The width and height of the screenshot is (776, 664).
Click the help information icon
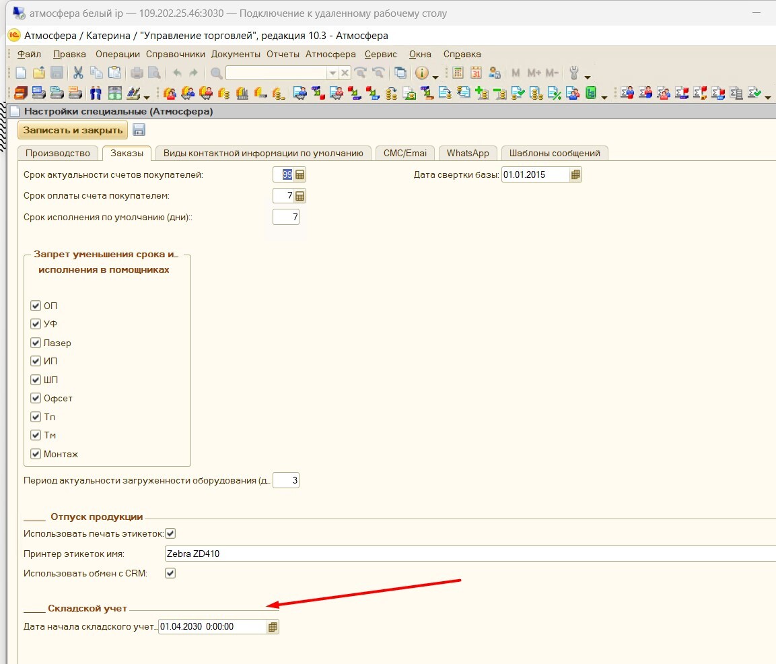tap(422, 73)
